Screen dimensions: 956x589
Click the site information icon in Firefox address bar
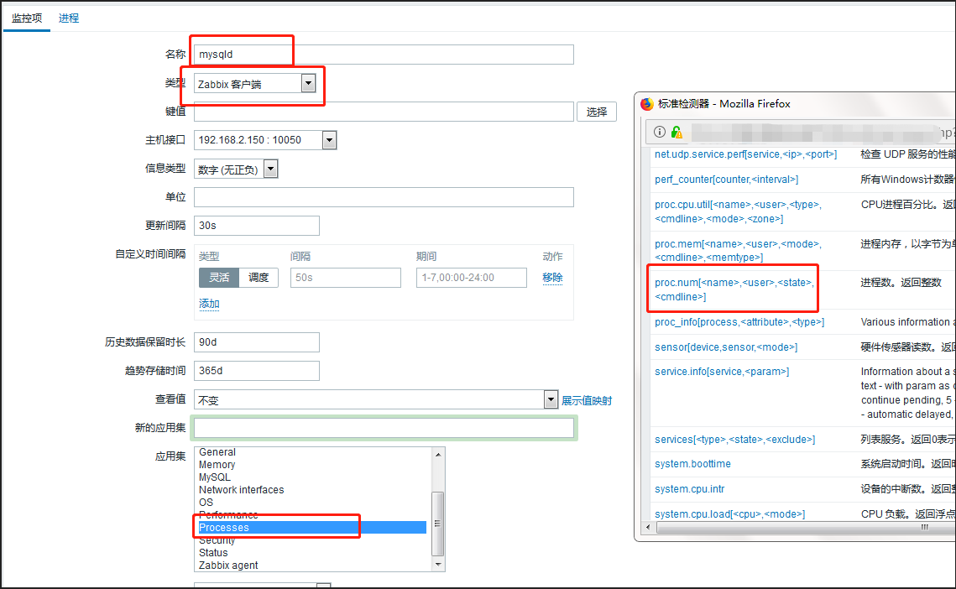[x=660, y=132]
